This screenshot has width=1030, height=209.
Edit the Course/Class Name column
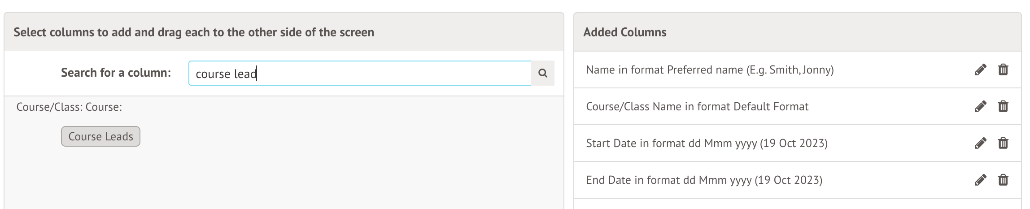coord(980,107)
